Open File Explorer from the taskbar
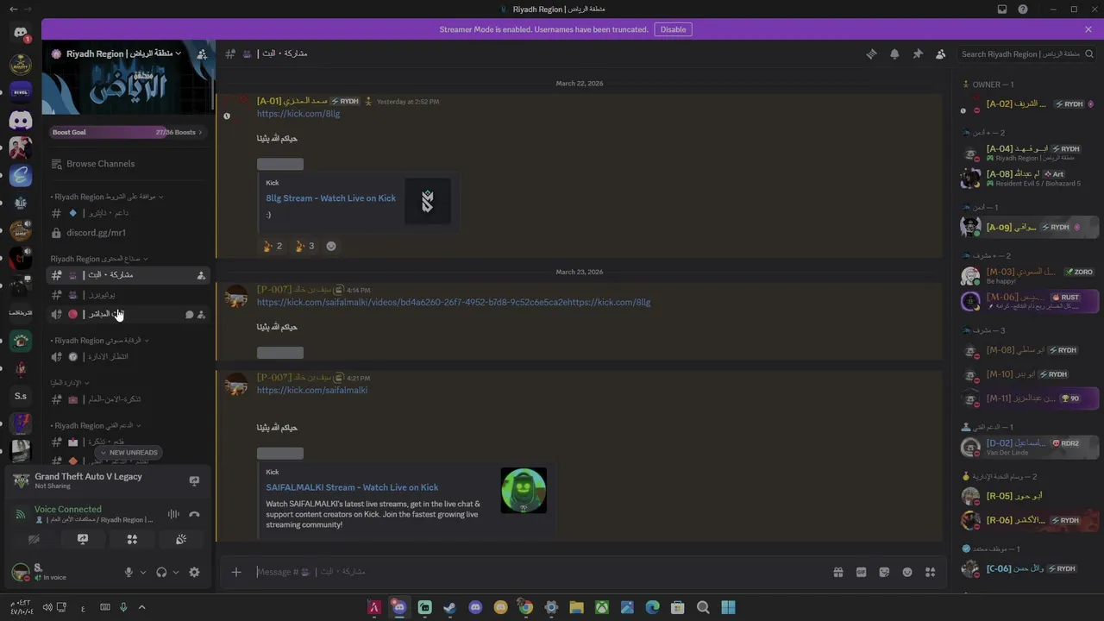 (576, 607)
